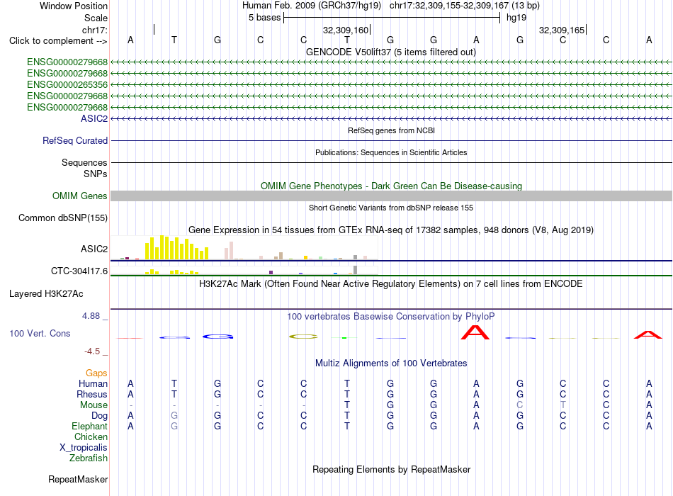Click 'Human Feb. 2009 (GRCh37/hg19)' assembly text

coord(312,6)
